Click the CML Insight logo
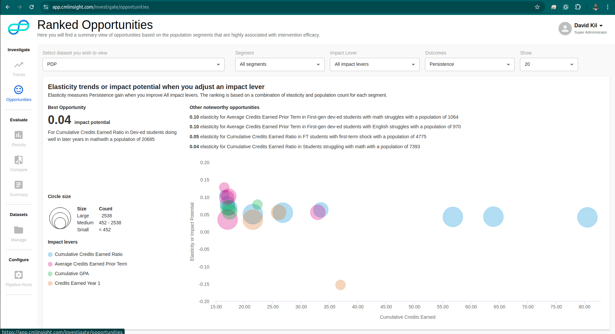The height and width of the screenshot is (334, 615). tap(19, 27)
